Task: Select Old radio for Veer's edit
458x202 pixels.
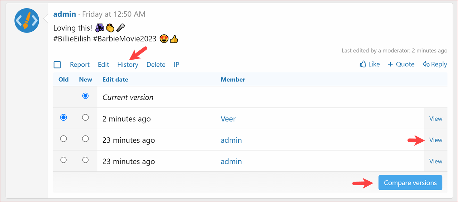Action: coord(63,117)
